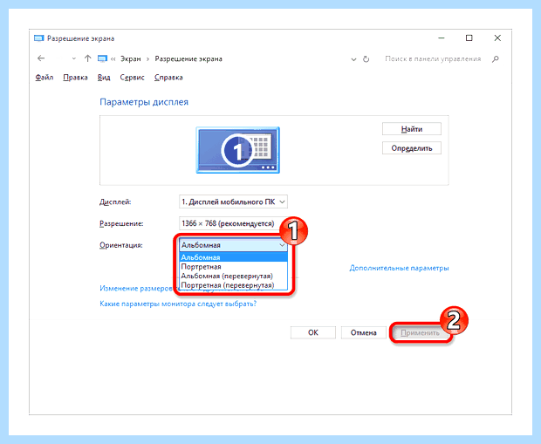Image resolution: width=541 pixels, height=444 pixels.
Task: Open Дополнительные параметры link
Action: click(x=399, y=268)
